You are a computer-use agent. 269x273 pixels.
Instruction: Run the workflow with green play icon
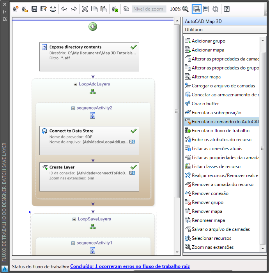(115, 9)
